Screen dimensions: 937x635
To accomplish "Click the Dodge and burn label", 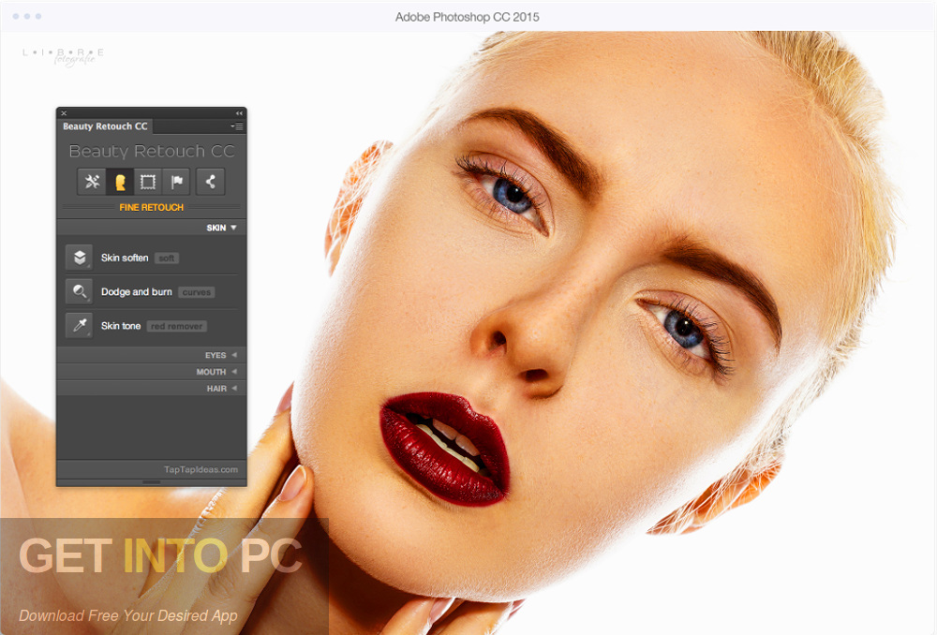I will (x=136, y=291).
